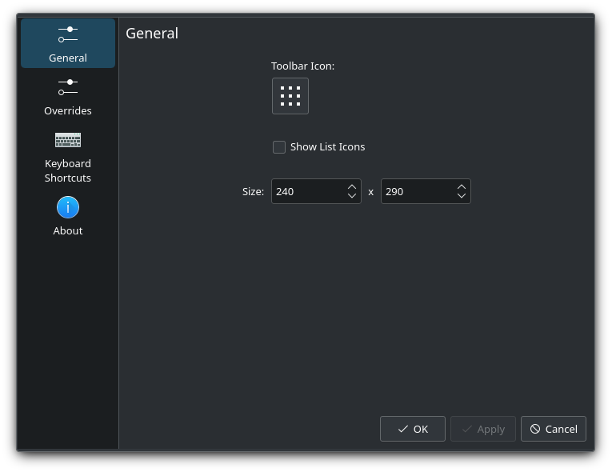Open the General settings page
The width and height of the screenshot is (612, 472).
[x=68, y=43]
